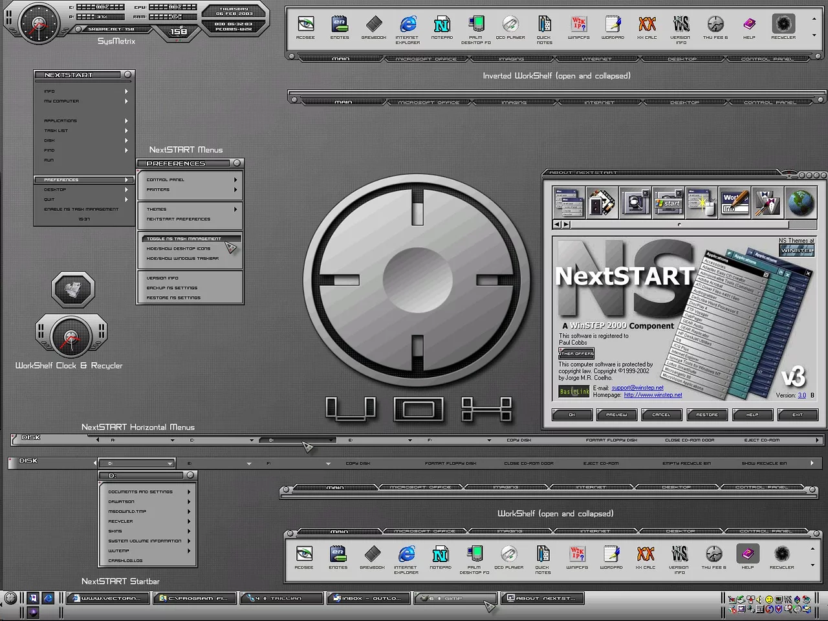
Task: Toggle NS Task Management in Preferences menu
Action: pyautogui.click(x=184, y=239)
